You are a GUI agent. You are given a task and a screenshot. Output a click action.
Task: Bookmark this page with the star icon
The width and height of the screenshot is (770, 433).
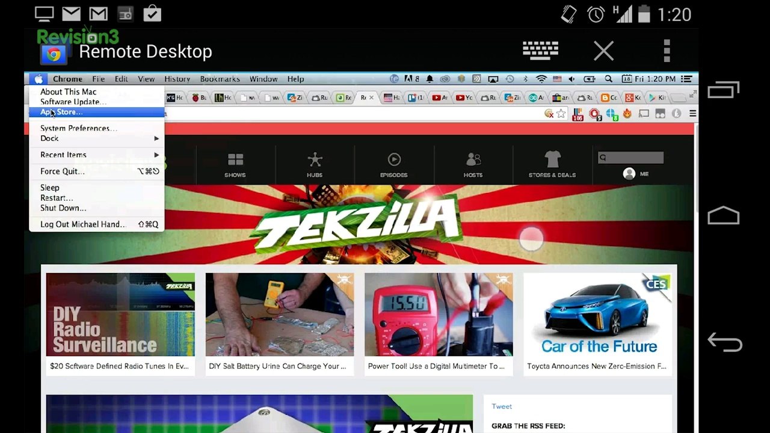pos(561,114)
